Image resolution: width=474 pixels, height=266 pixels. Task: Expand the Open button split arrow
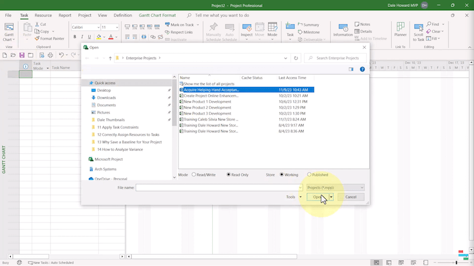(331, 197)
